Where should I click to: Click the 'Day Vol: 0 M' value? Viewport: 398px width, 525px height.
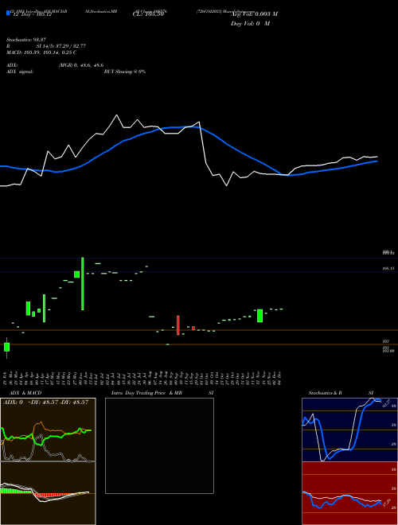(250, 24)
